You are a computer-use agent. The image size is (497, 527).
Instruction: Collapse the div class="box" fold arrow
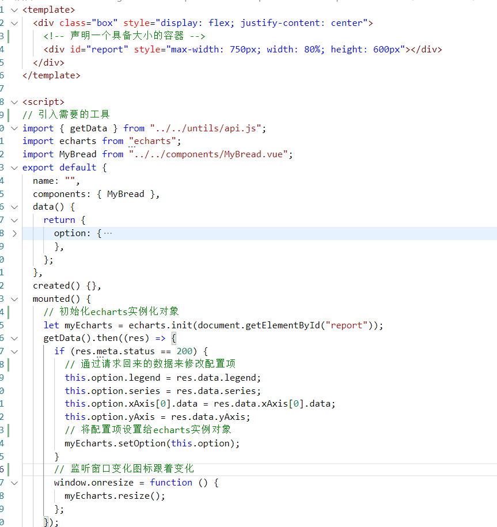click(x=14, y=23)
